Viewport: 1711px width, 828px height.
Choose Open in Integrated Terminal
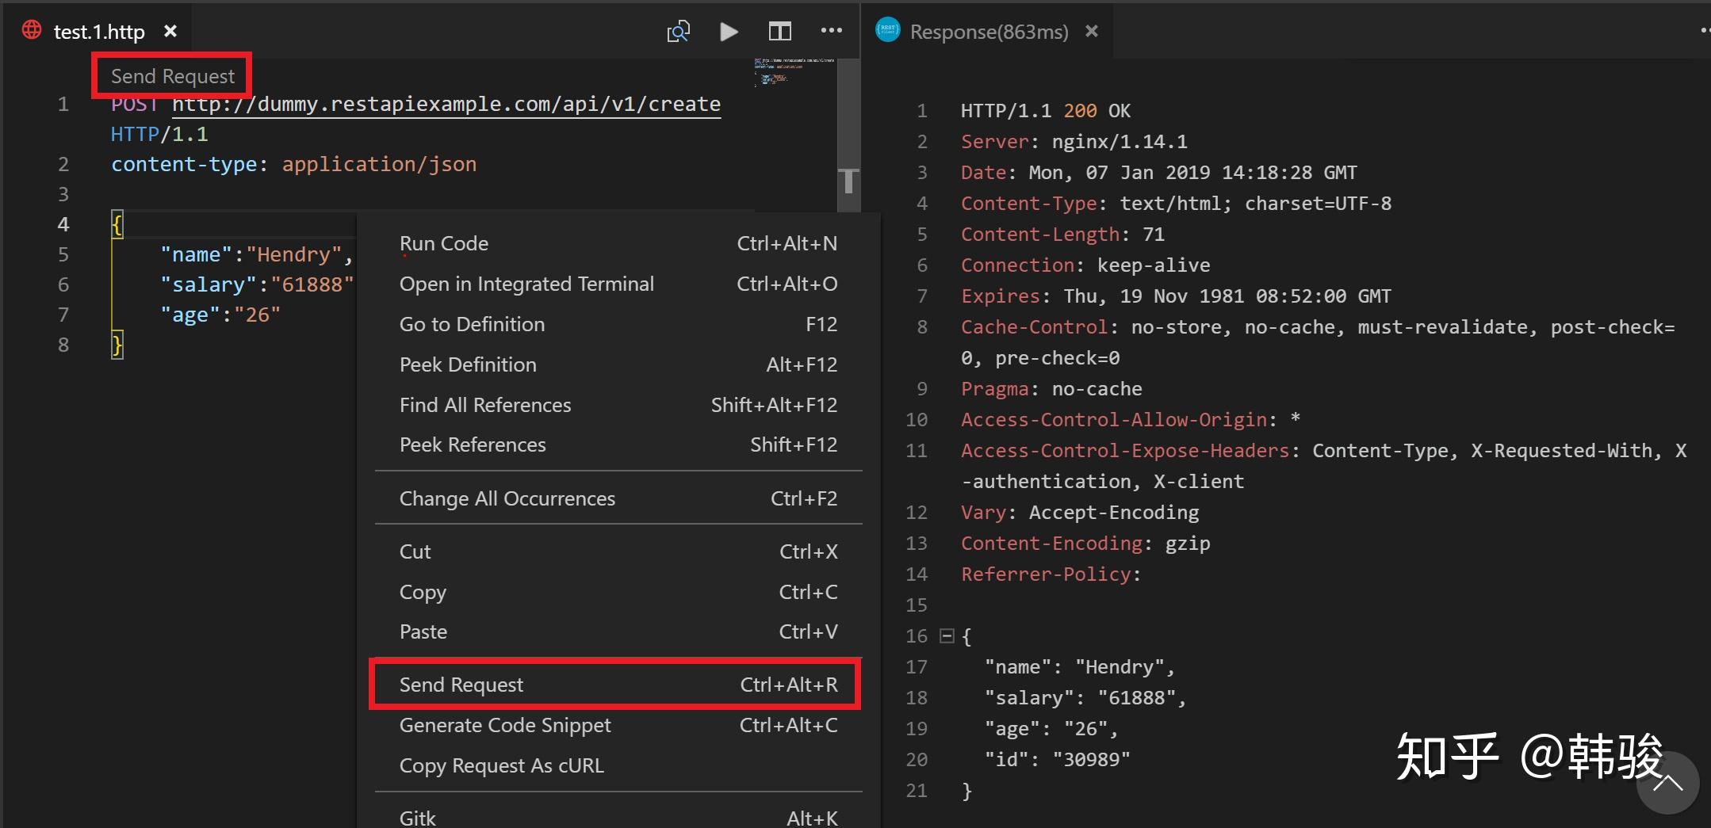pos(526,284)
